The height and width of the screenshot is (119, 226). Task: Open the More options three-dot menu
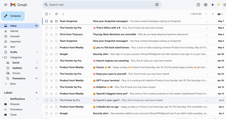(63, 14)
